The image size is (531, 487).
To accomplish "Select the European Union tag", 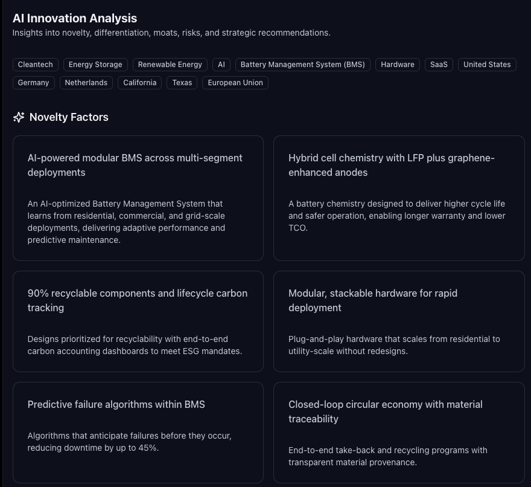I will tap(235, 83).
